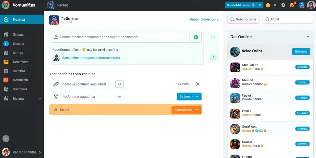Click the yellow folder icon in the sidebar
Viewport: 316px width, 158px height.
(6, 62)
